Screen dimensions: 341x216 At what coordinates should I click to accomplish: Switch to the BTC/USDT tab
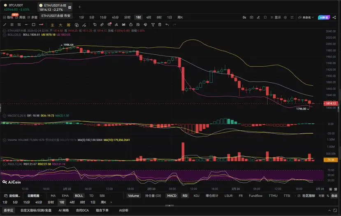pyautogui.click(x=16, y=7)
